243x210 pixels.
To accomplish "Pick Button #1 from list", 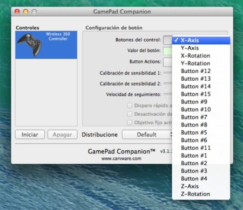I will click(x=201, y=156).
